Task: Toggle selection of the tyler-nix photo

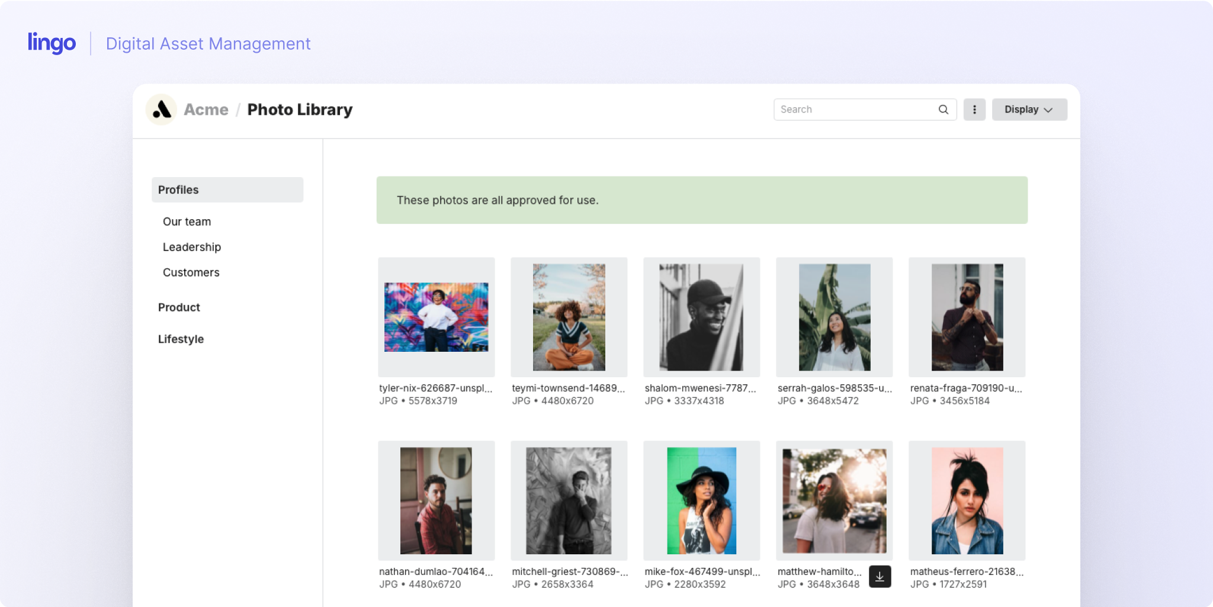Action: click(436, 317)
